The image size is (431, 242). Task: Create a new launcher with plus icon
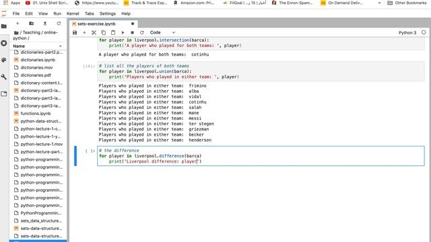pos(18,24)
